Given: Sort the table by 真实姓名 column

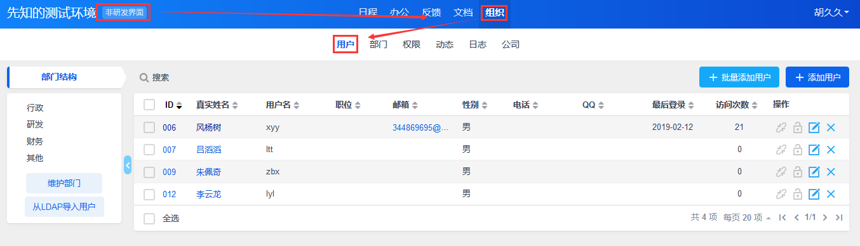Looking at the screenshot, I should point(217,105).
